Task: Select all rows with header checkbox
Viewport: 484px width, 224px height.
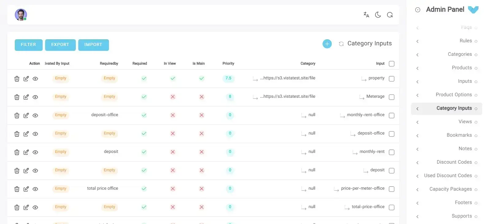Action: pyautogui.click(x=391, y=64)
